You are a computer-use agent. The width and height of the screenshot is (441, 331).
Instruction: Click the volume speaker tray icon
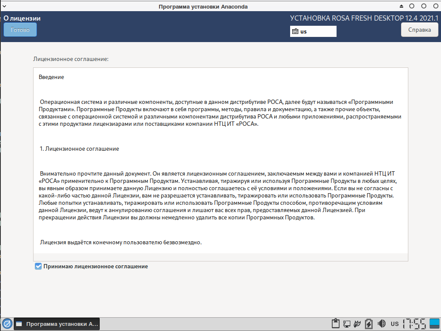coord(382,324)
